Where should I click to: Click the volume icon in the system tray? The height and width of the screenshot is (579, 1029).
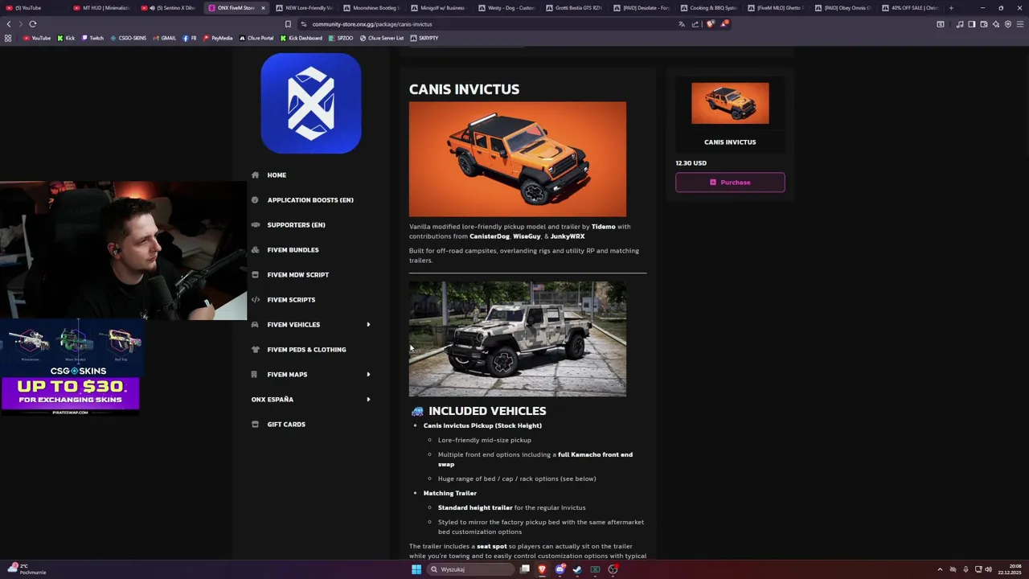[988, 569]
